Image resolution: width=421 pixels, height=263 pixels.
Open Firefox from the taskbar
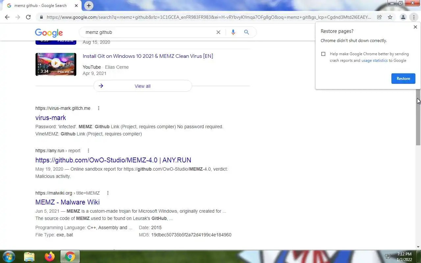click(x=50, y=256)
